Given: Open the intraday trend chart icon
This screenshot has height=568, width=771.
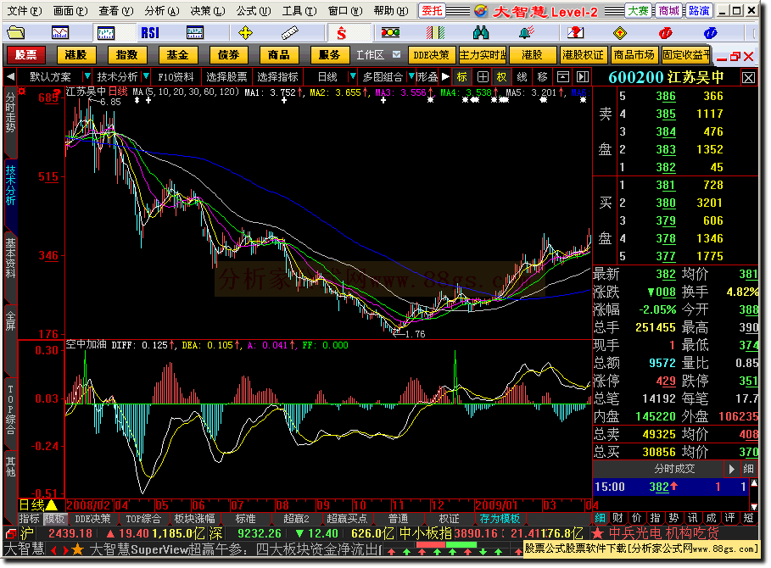Looking at the screenshot, I should (60, 33).
